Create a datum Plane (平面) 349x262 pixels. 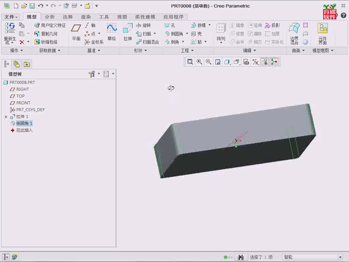coord(76,32)
